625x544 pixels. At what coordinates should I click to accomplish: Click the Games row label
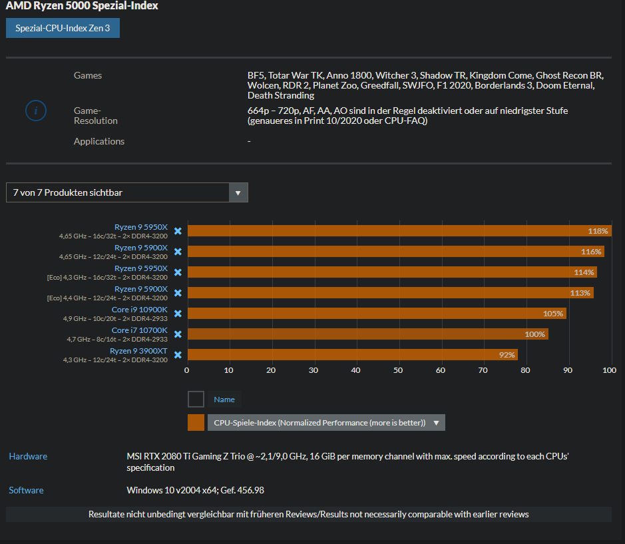click(x=88, y=75)
